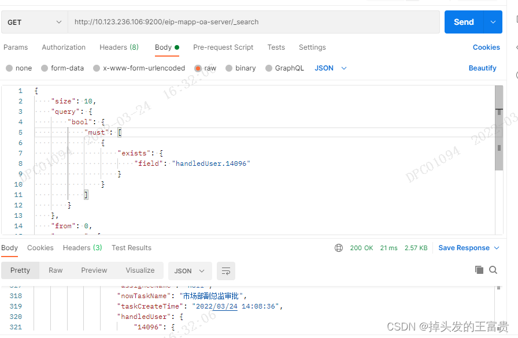Click the "from": 0 line
Viewport: 518px width, 338px height.
point(71,226)
